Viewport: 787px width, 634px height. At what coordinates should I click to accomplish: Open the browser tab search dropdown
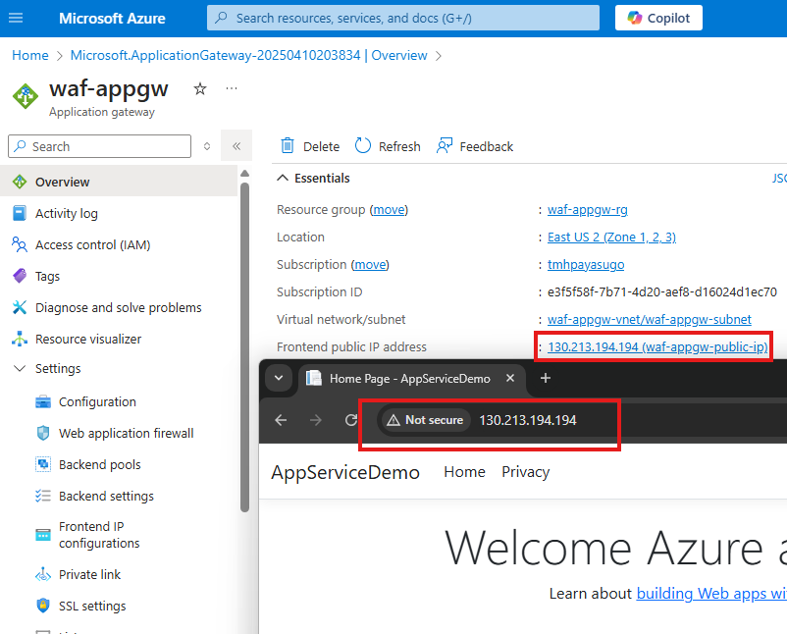click(x=279, y=378)
